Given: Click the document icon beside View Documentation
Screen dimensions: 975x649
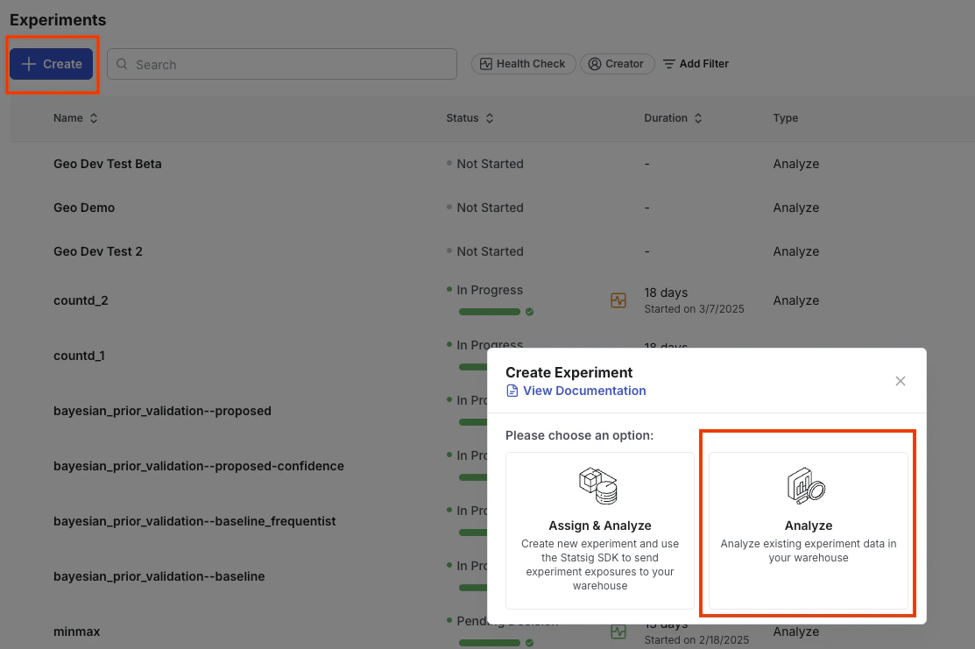Looking at the screenshot, I should pos(512,391).
